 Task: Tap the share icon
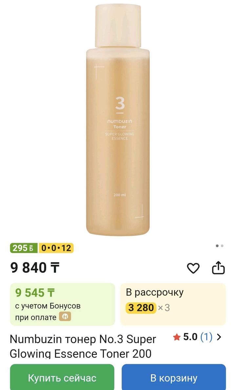click(218, 268)
